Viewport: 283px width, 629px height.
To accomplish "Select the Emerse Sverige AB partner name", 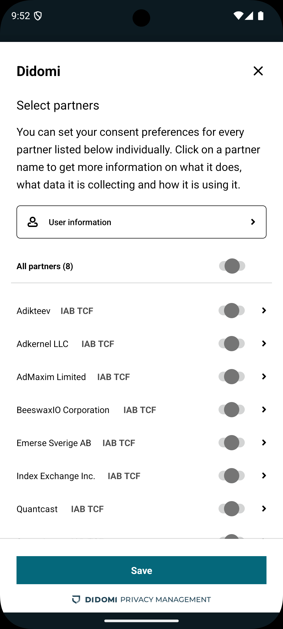I will [54, 443].
